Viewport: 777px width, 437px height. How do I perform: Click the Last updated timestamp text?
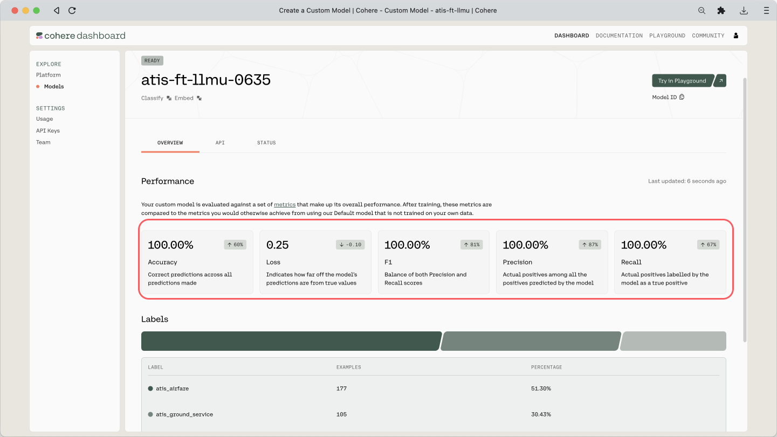(x=687, y=181)
